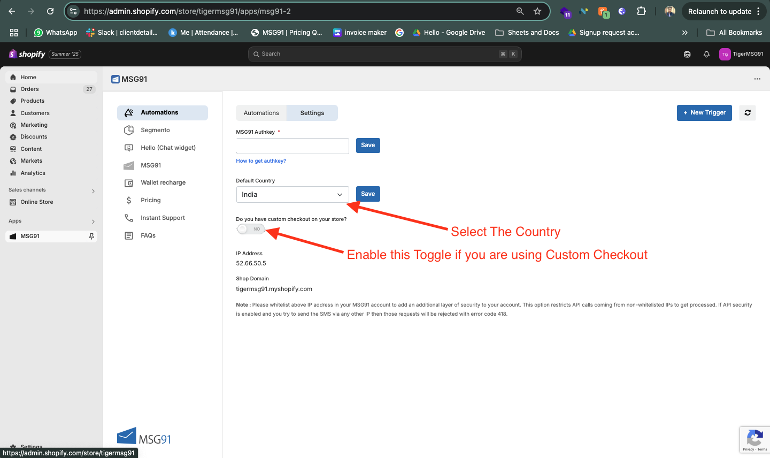Click the shop domain tigermsg91.myshopify.com
770x458 pixels.
click(x=274, y=289)
